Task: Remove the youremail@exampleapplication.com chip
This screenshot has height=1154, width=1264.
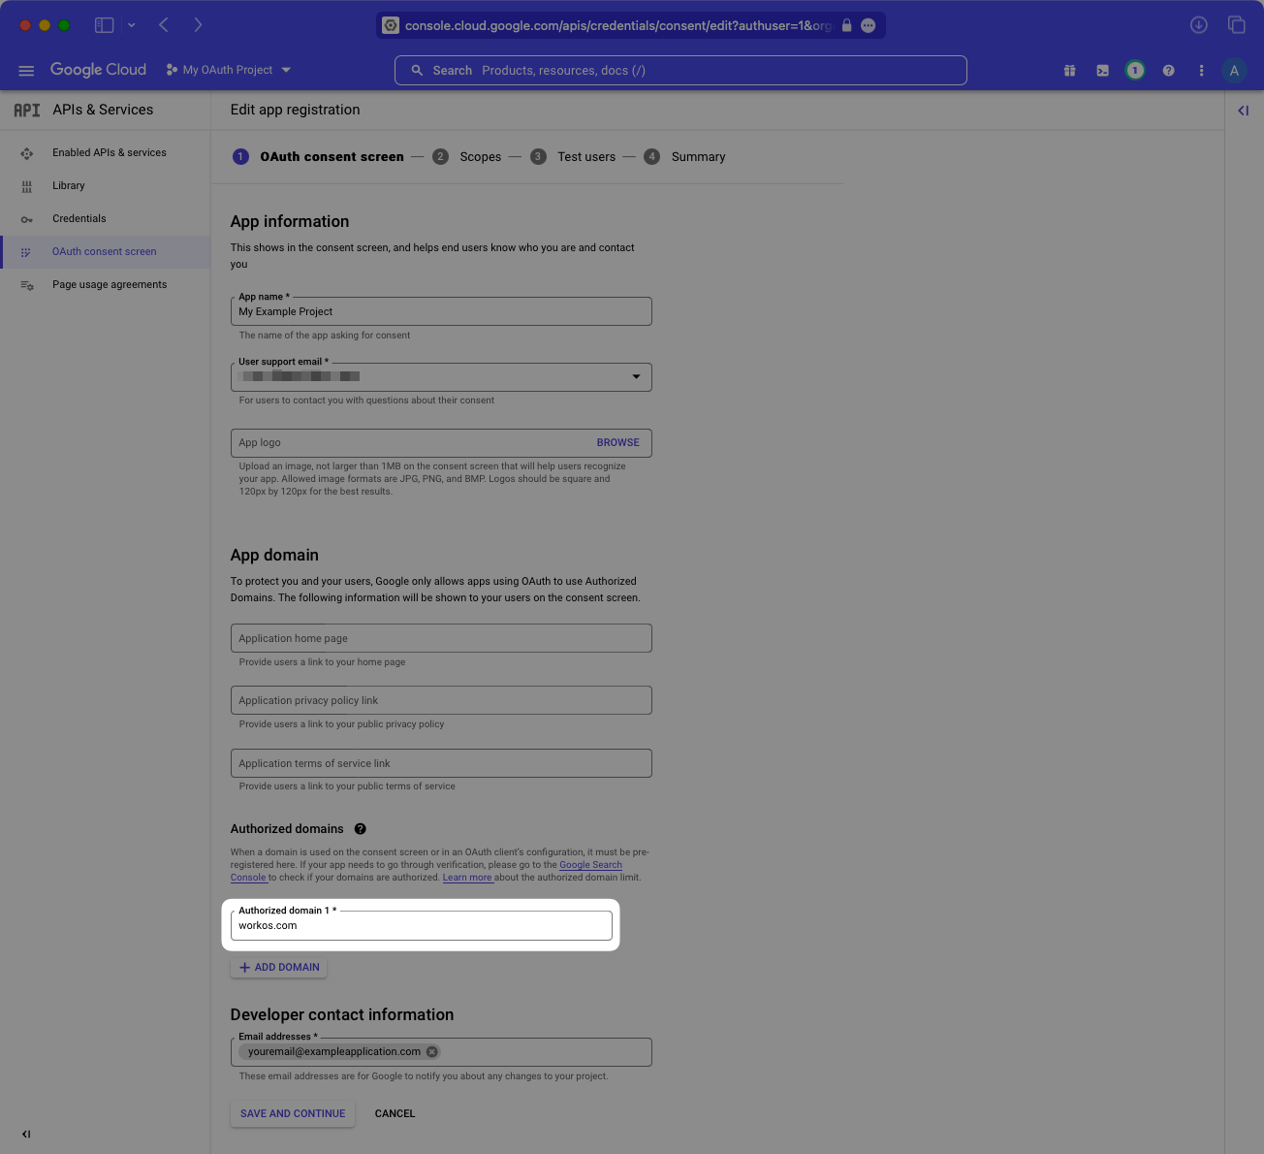Action: [431, 1051]
